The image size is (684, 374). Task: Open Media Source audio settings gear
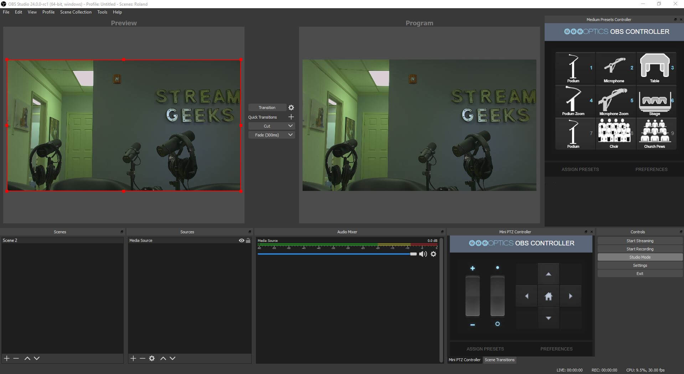(x=433, y=254)
